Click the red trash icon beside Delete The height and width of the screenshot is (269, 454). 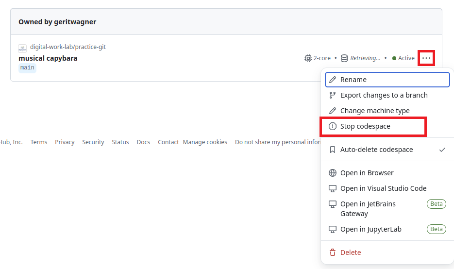[x=333, y=252]
